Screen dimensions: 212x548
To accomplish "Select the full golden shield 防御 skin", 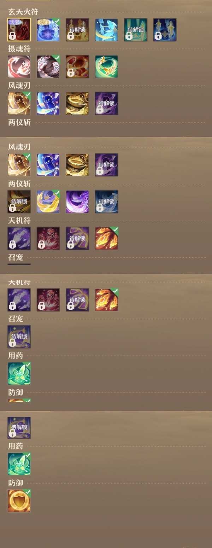I will click(x=19, y=501).
